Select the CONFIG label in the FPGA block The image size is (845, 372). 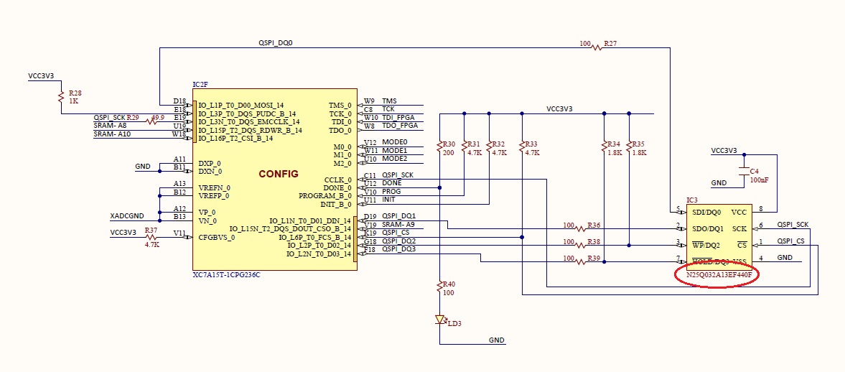click(279, 175)
